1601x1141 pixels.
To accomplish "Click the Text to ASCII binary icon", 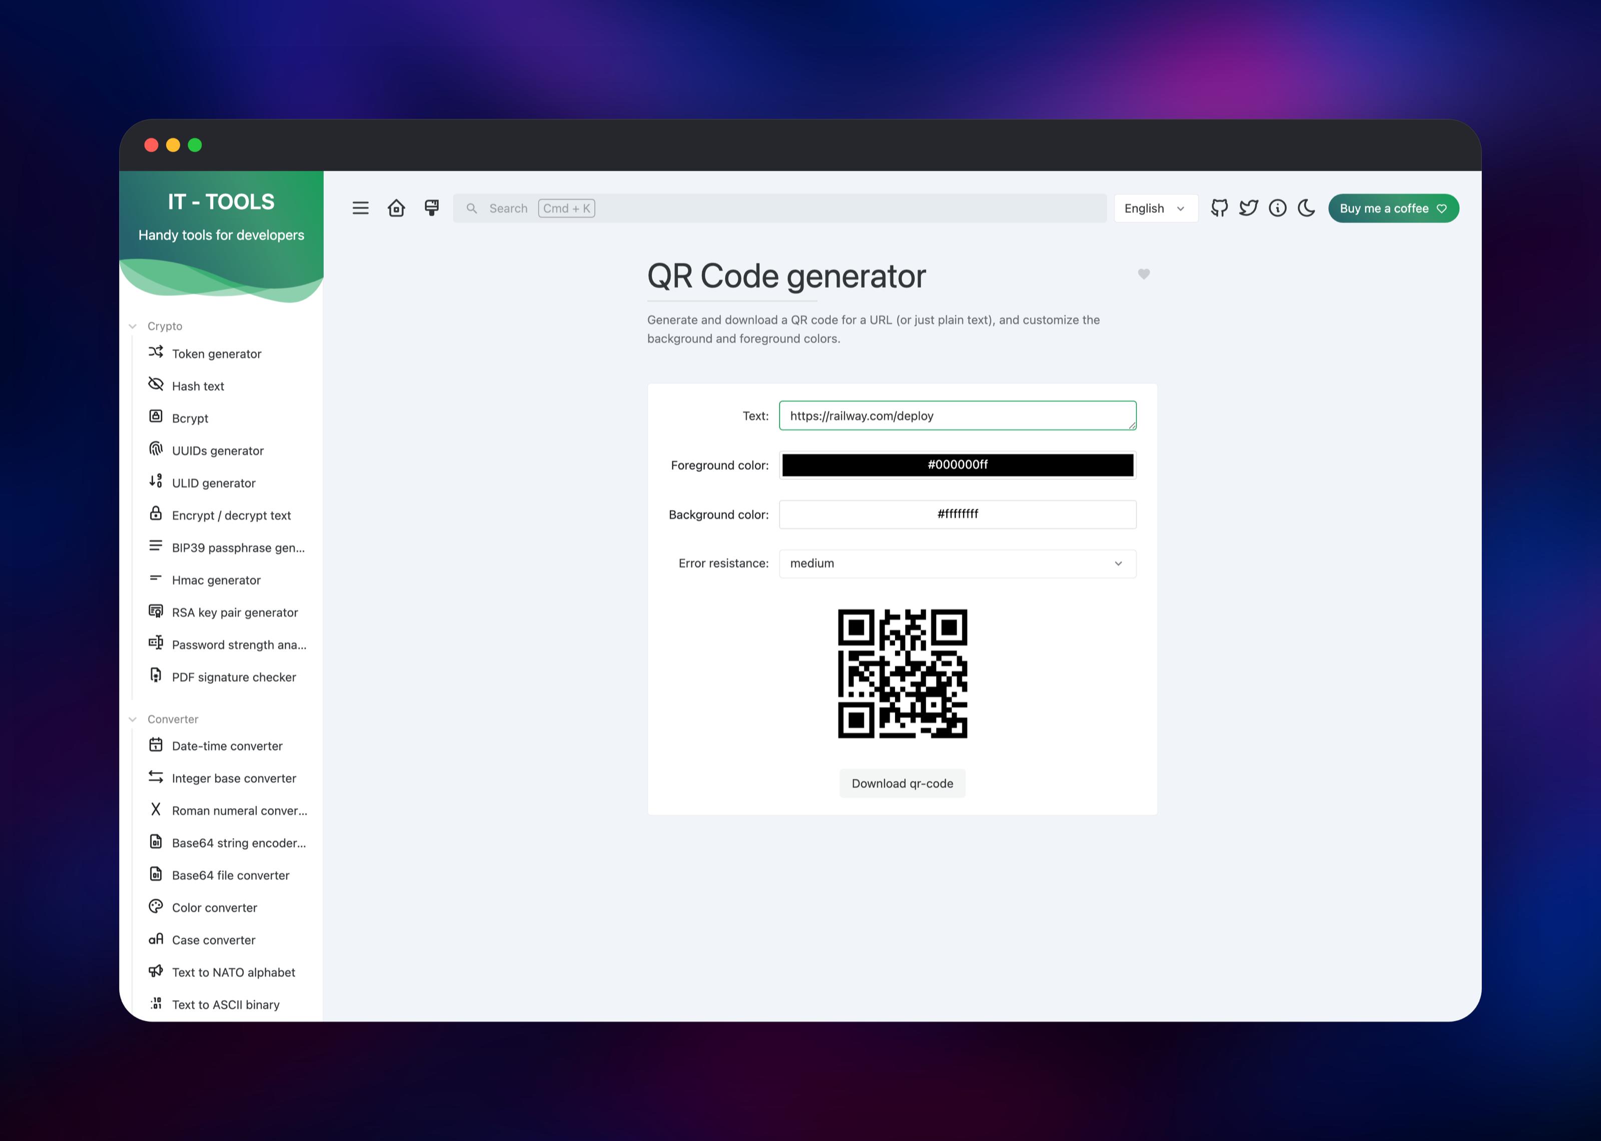I will pyautogui.click(x=156, y=1002).
